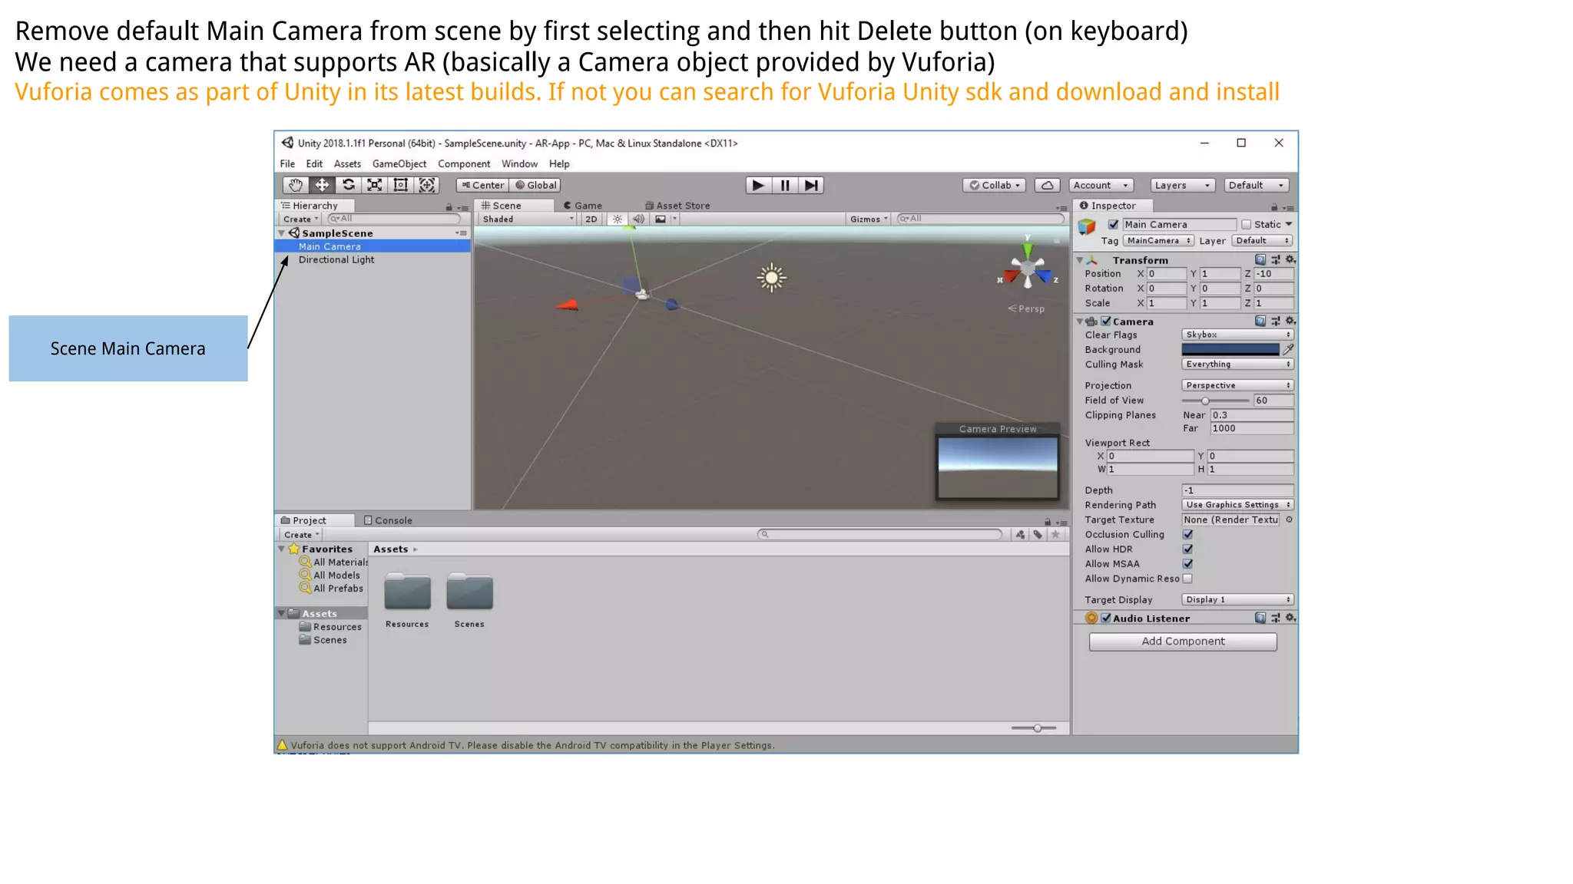This screenshot has width=1573, height=884.
Task: Open Audio Listener gear menu
Action: click(1290, 618)
